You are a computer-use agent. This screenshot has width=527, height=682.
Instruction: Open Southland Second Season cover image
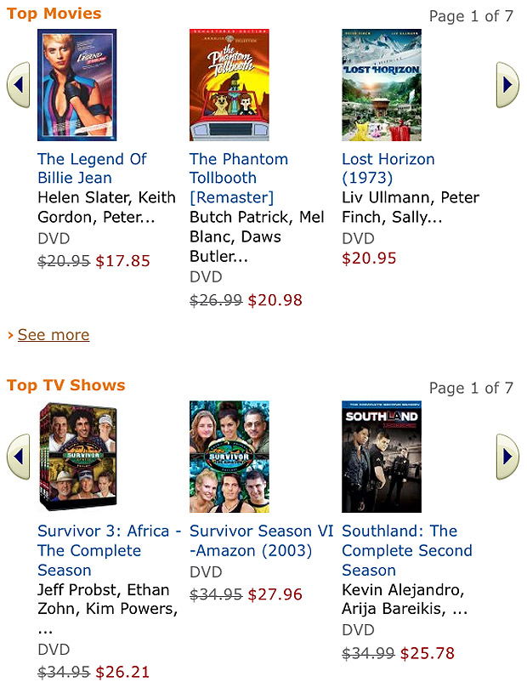pyautogui.click(x=382, y=457)
